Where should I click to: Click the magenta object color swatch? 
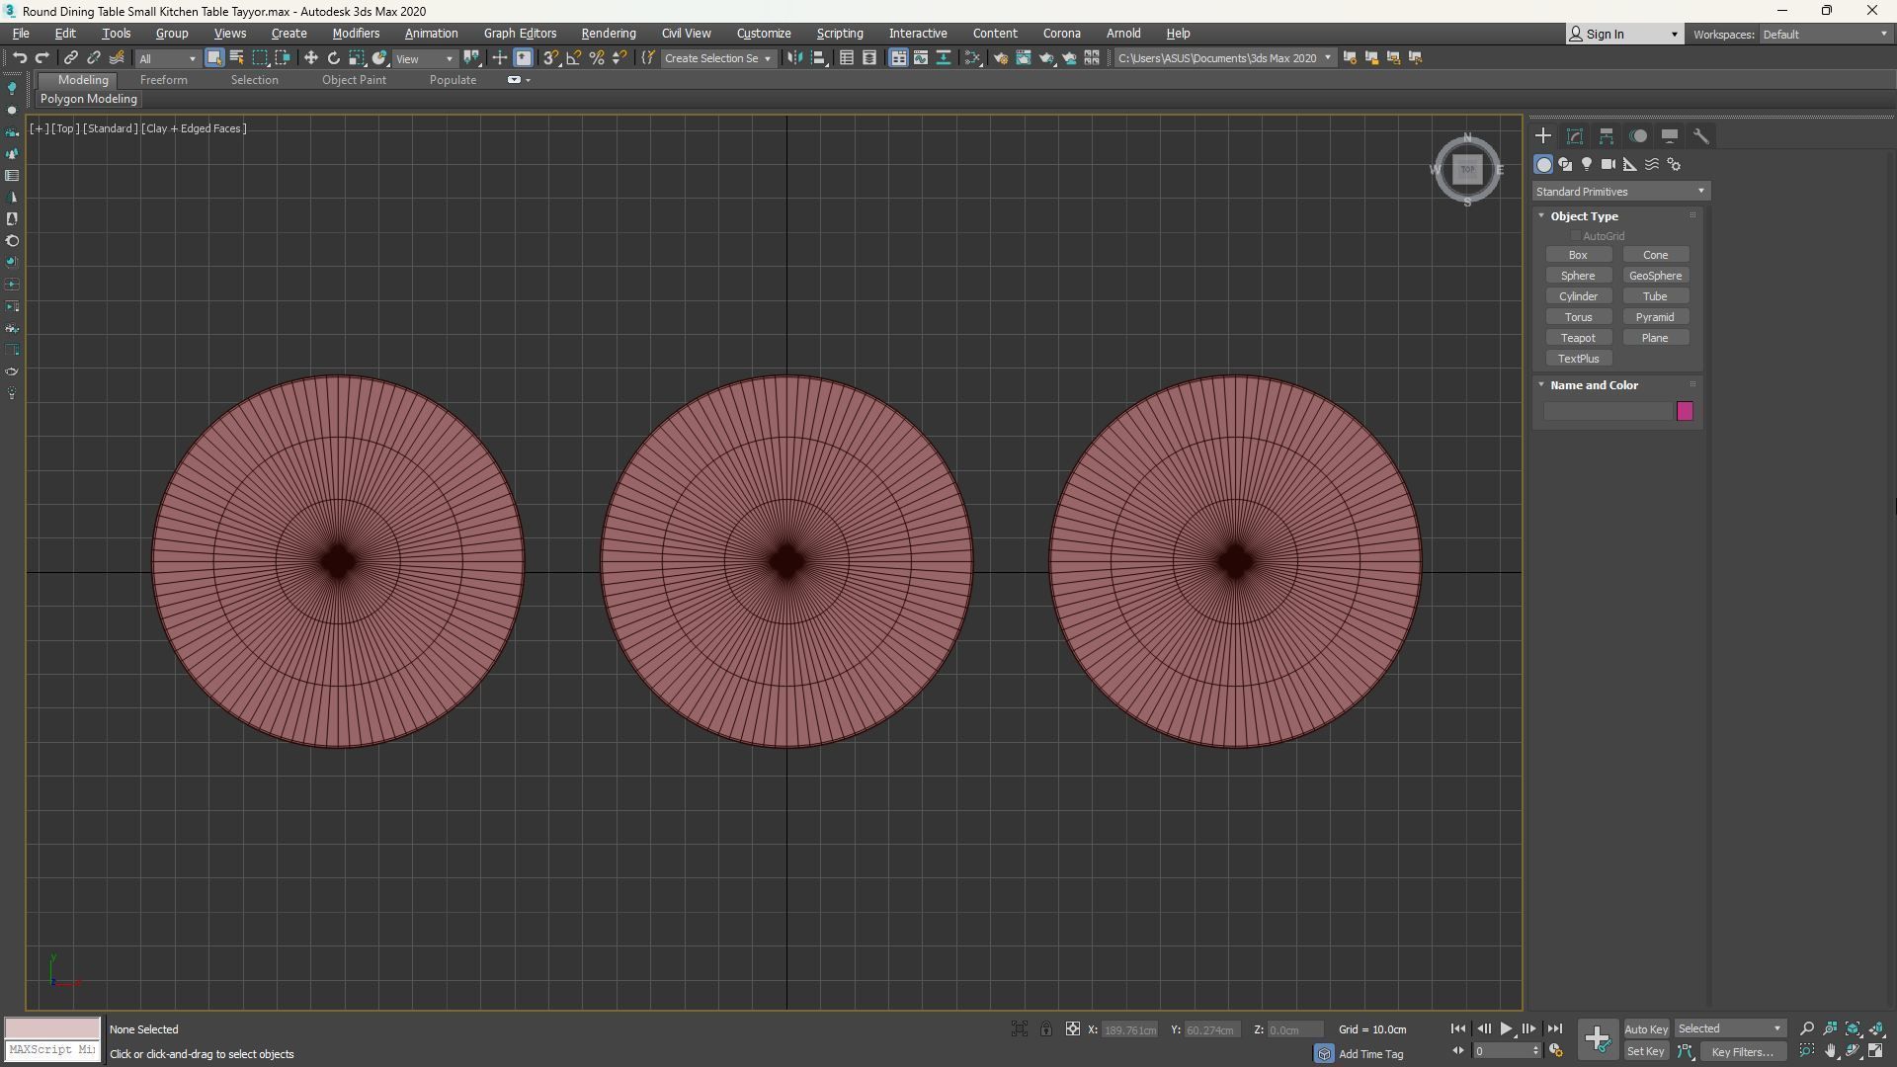coord(1685,411)
